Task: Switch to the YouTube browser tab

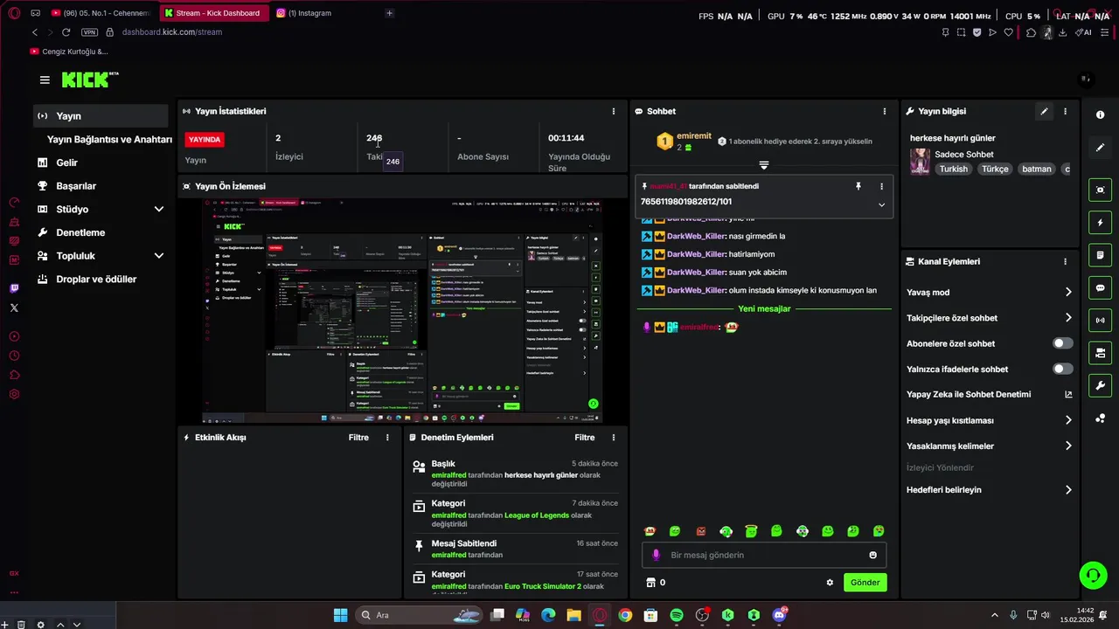Action: coord(101,13)
